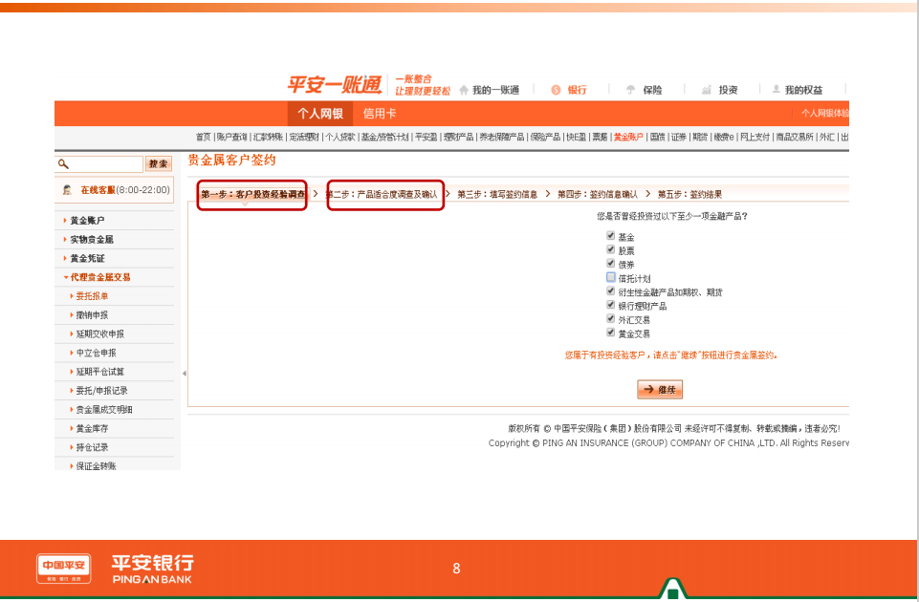Click the 中国平安 logo in the footer
Viewport: 919px width, 602px height.
click(x=64, y=569)
